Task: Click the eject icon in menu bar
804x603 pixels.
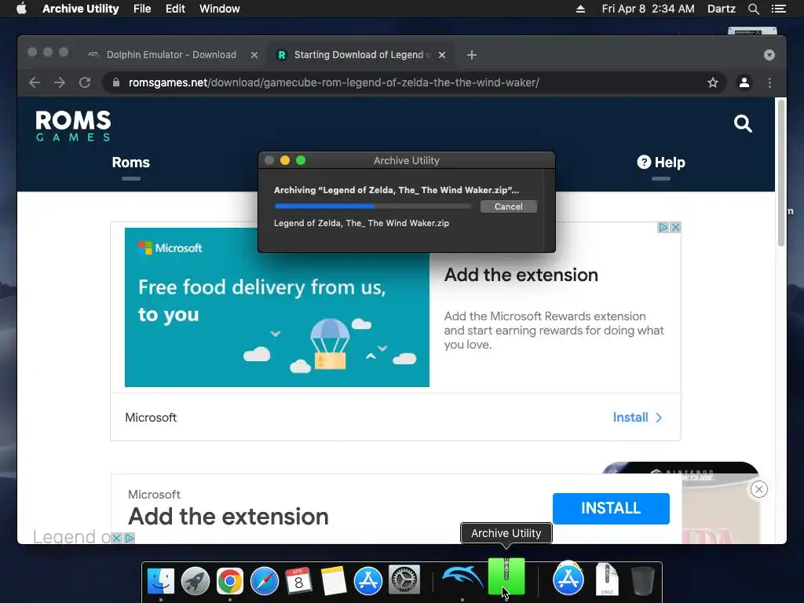Action: [x=580, y=9]
